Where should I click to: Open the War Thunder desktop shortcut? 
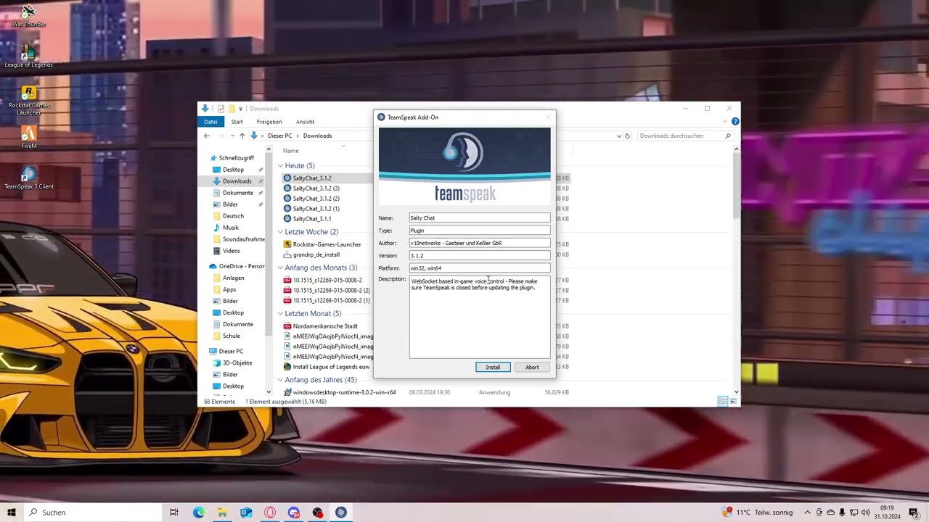point(28,14)
